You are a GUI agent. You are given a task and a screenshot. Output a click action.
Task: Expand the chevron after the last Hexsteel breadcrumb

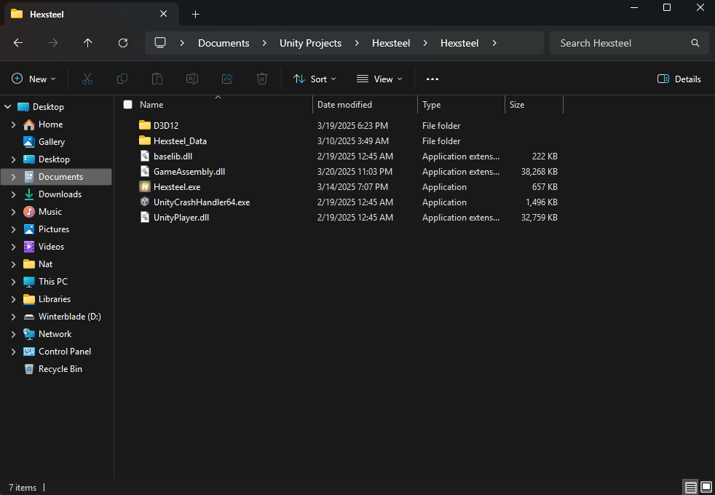coord(494,43)
